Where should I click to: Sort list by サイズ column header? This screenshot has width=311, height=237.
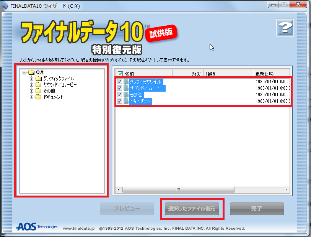tap(196, 74)
